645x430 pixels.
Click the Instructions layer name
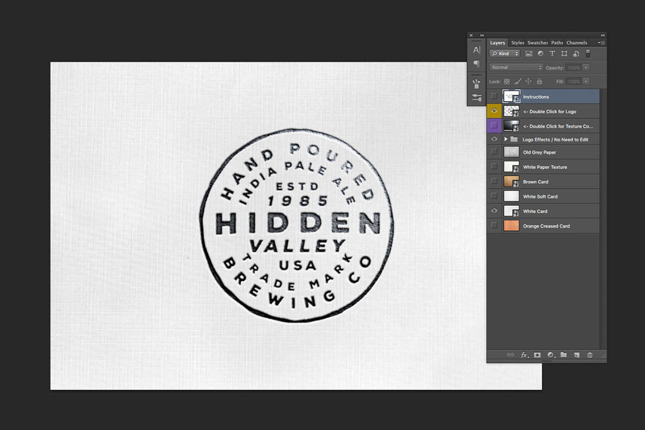(536, 97)
